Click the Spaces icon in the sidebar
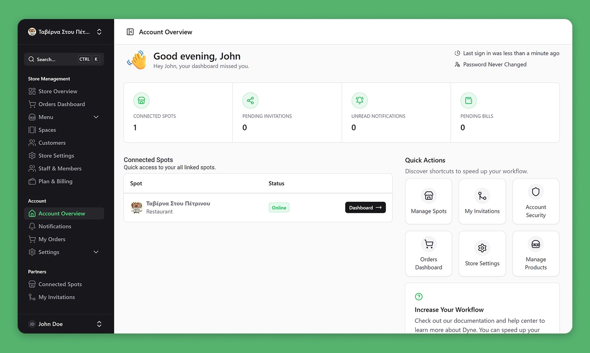Viewport: 590px width, 353px height. click(x=31, y=130)
